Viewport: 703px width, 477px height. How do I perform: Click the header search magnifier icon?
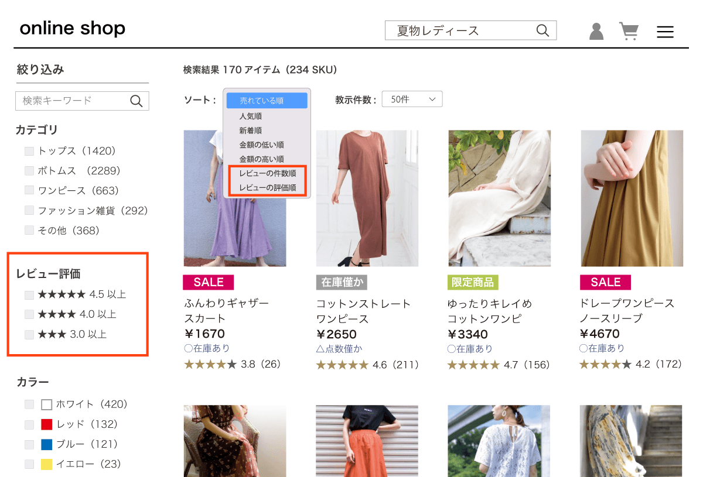(543, 30)
